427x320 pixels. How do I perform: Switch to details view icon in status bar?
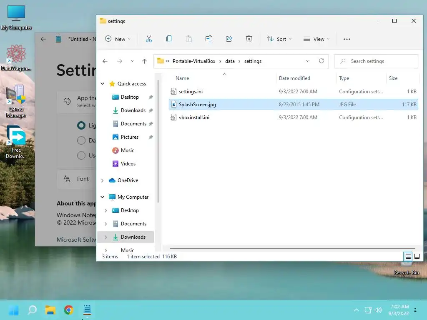tap(408, 256)
